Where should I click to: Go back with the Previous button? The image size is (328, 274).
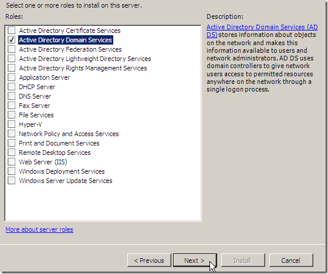point(149,261)
